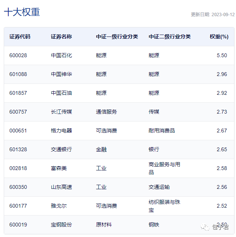Click 可选消费 in the 雅戈尔 row
The width and height of the screenshot is (236, 237).
tap(106, 206)
